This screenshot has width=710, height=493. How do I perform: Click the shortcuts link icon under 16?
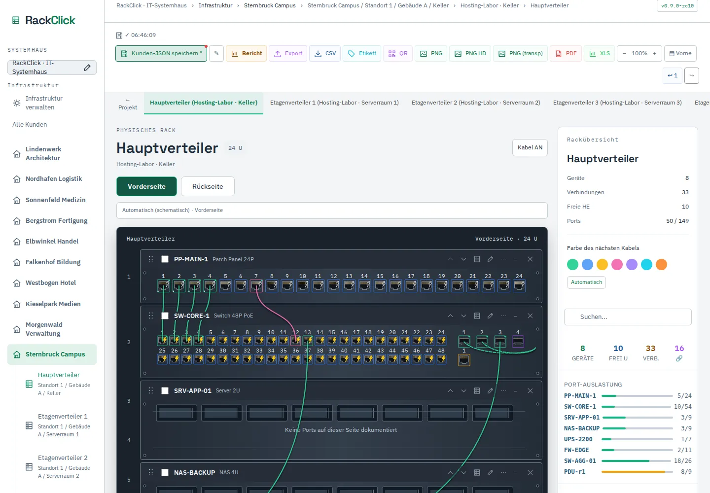click(x=679, y=358)
